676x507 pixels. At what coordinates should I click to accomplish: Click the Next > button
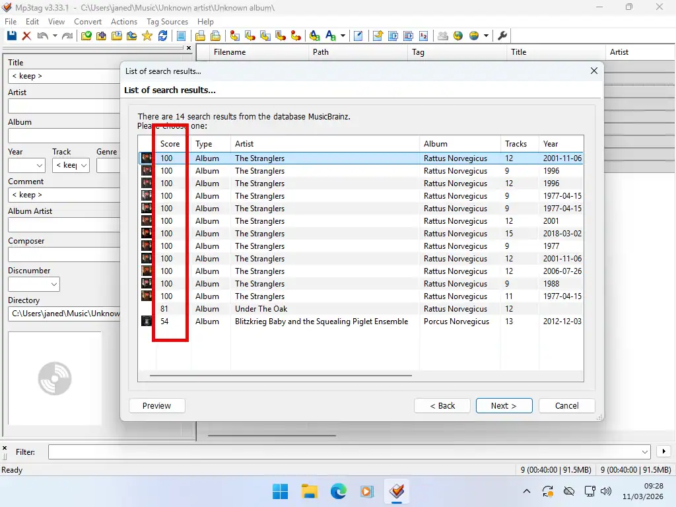click(504, 405)
